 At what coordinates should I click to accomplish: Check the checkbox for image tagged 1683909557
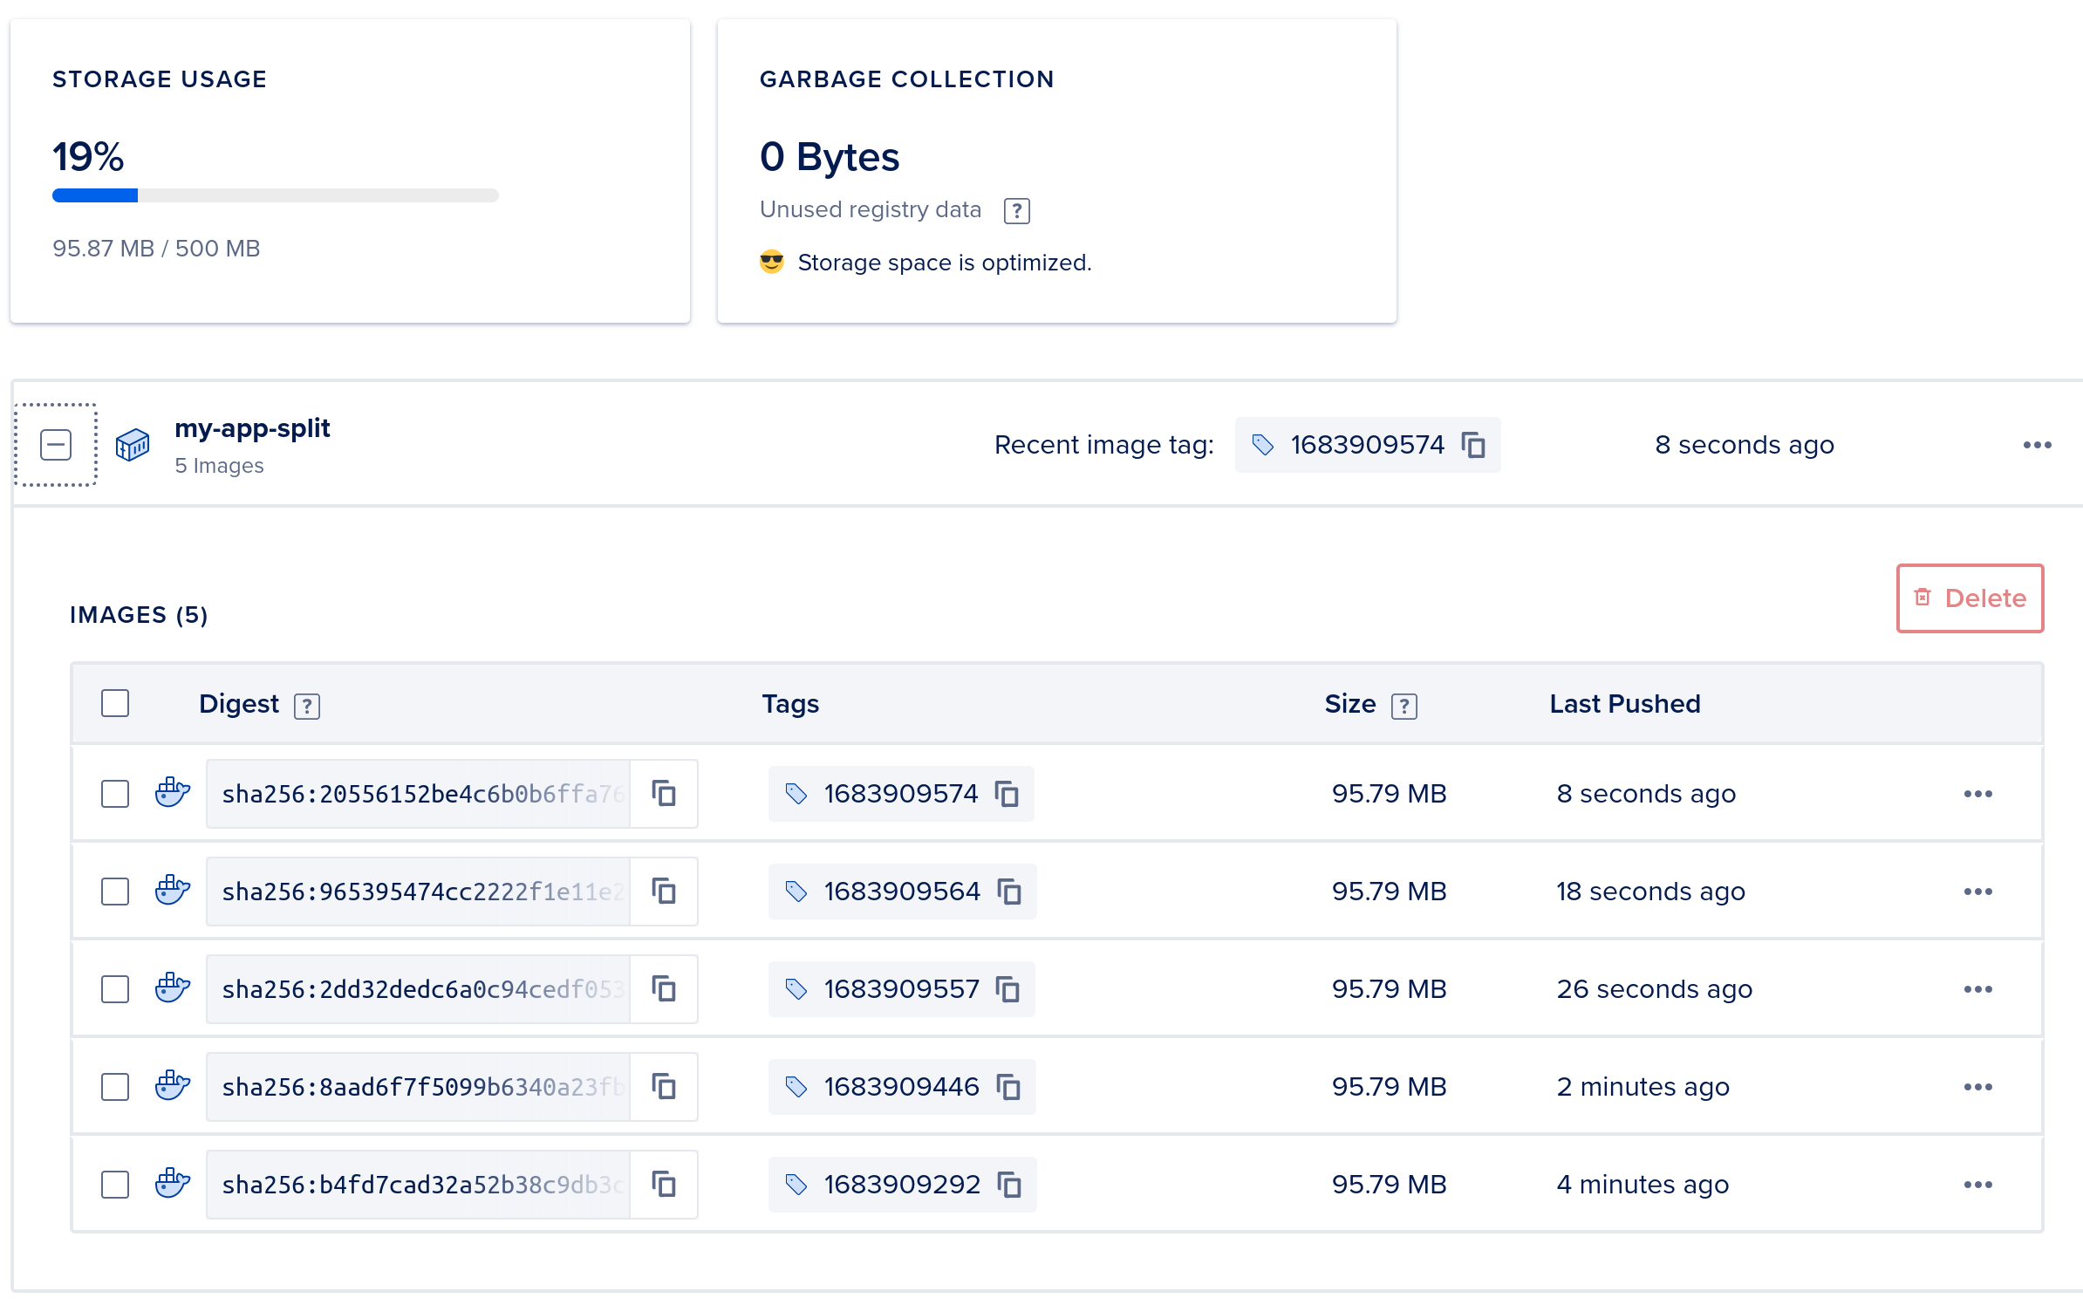click(114, 989)
